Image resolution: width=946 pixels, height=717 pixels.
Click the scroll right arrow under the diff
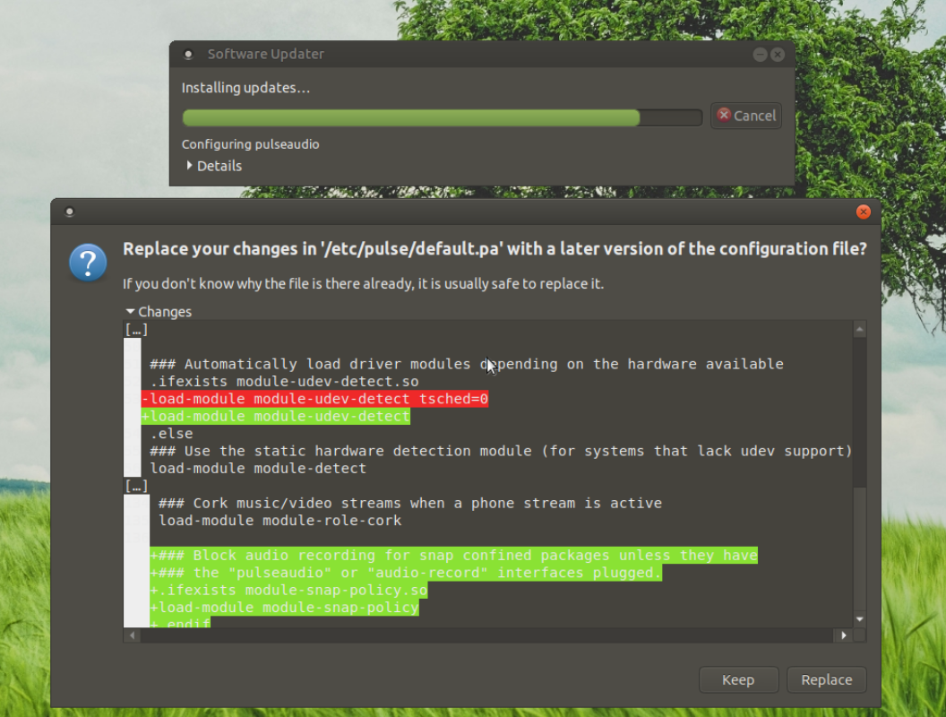pyautogui.click(x=843, y=635)
